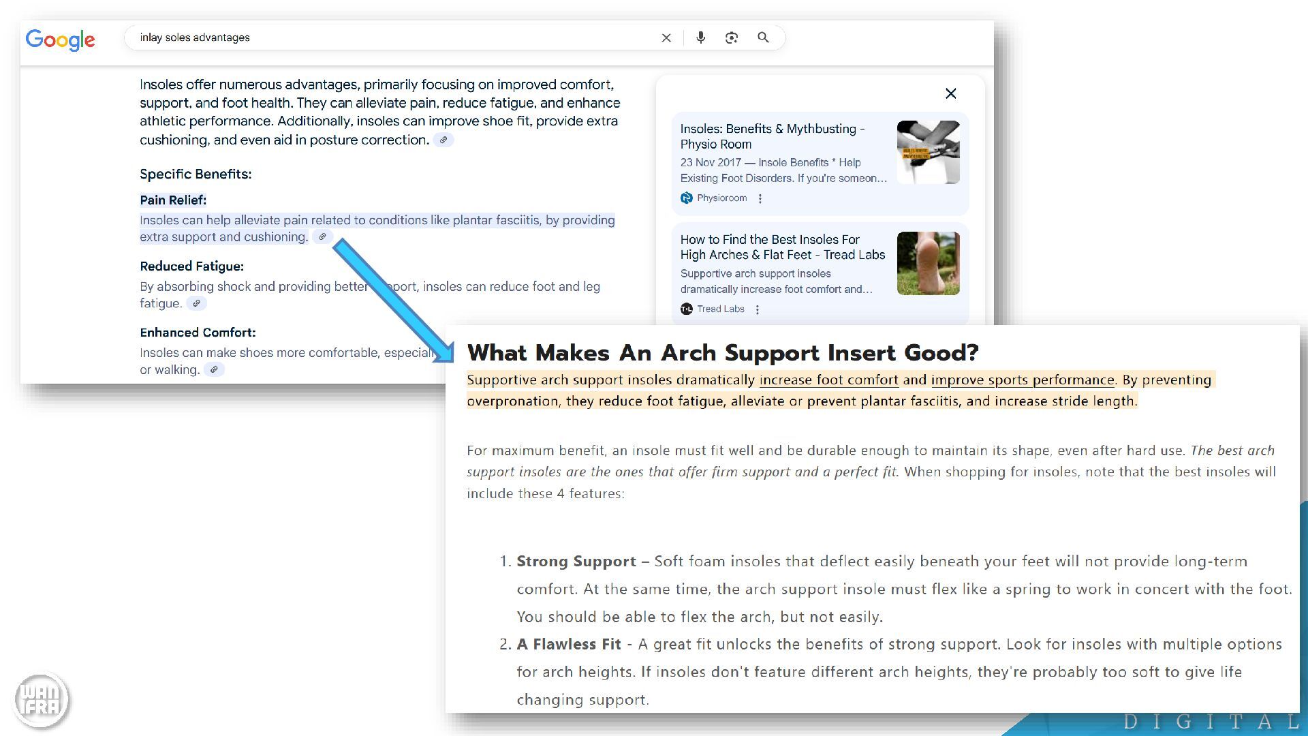Click the Physio Room result thumbnail
This screenshot has width=1308, height=736.
[928, 152]
